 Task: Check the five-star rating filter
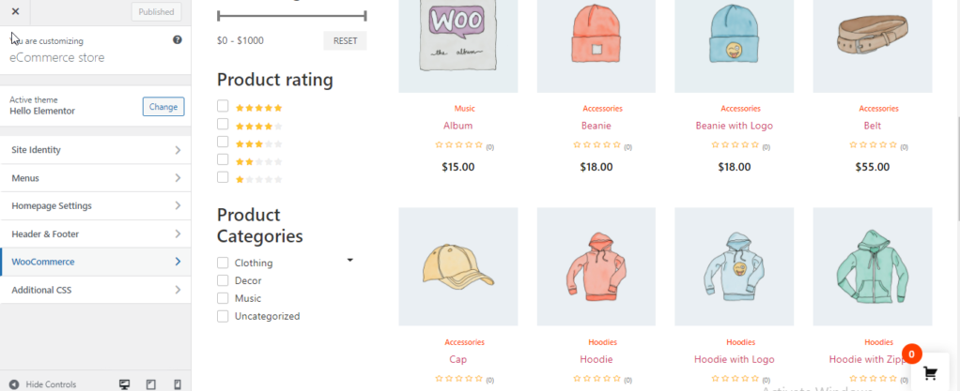(223, 107)
